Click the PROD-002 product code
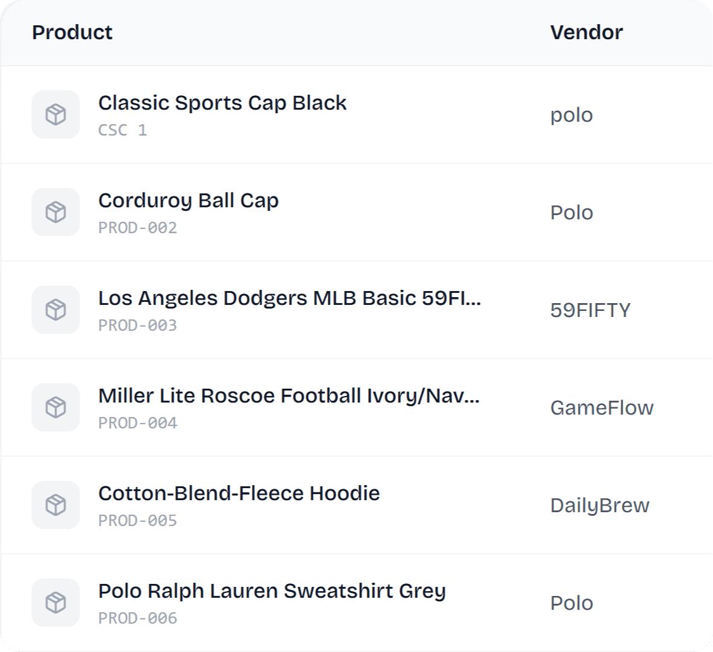Viewport: 713px width, 652px height. (137, 228)
